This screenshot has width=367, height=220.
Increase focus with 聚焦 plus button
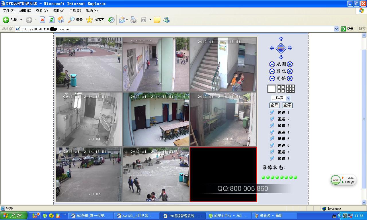click(x=290, y=71)
